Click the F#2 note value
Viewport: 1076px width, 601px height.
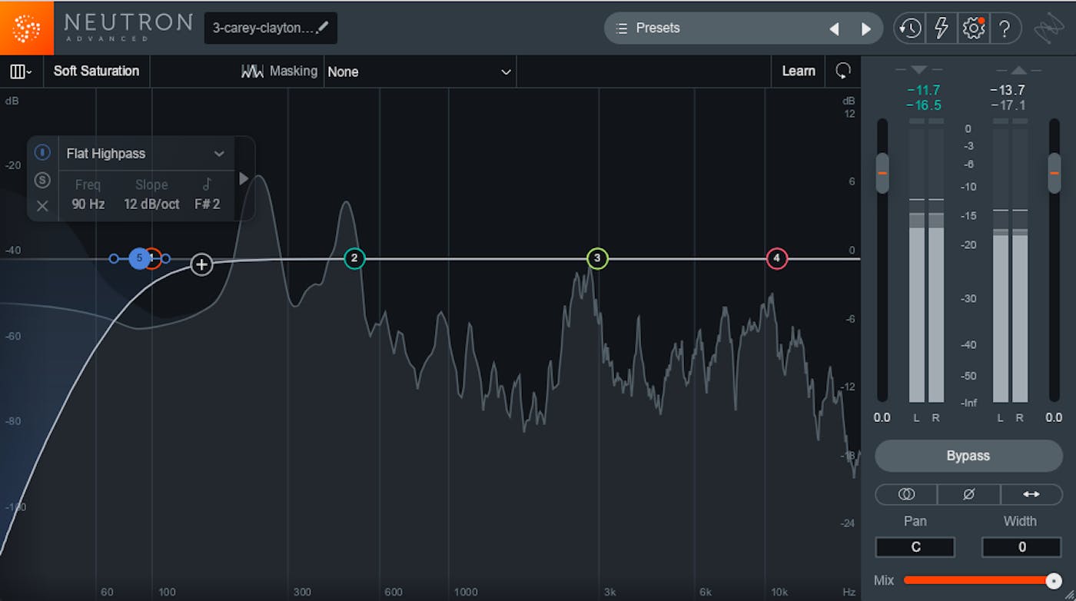click(x=207, y=204)
